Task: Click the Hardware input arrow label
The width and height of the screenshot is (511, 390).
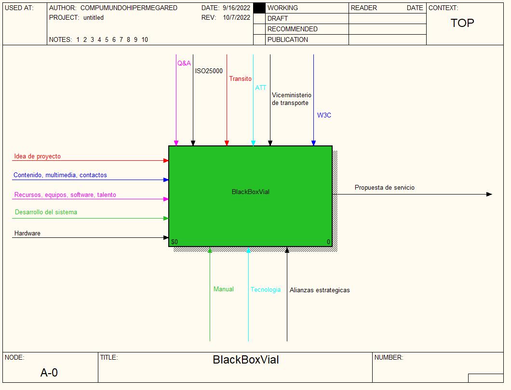Action: pos(27,234)
